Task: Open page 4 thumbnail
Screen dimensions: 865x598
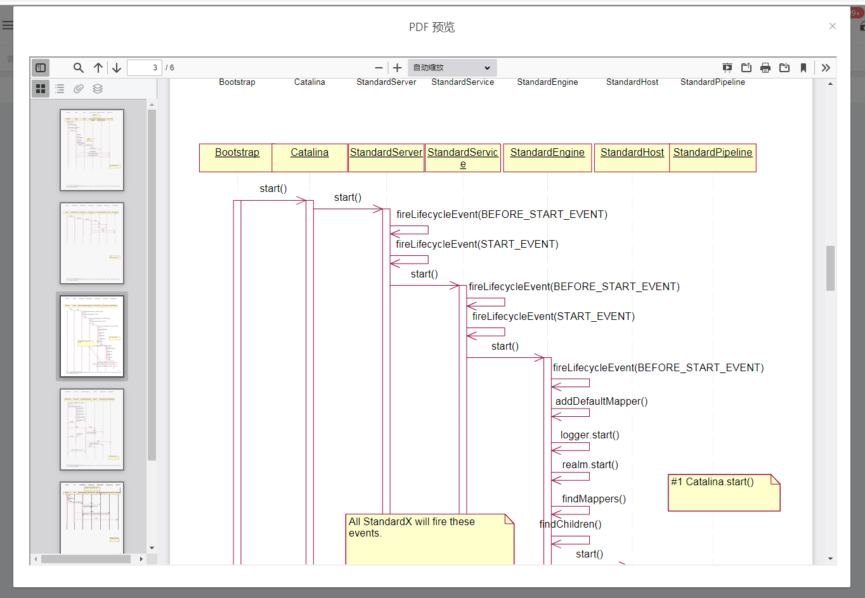Action: coord(92,429)
